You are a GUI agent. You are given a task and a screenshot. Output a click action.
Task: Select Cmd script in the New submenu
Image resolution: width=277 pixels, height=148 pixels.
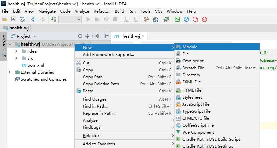217,61
